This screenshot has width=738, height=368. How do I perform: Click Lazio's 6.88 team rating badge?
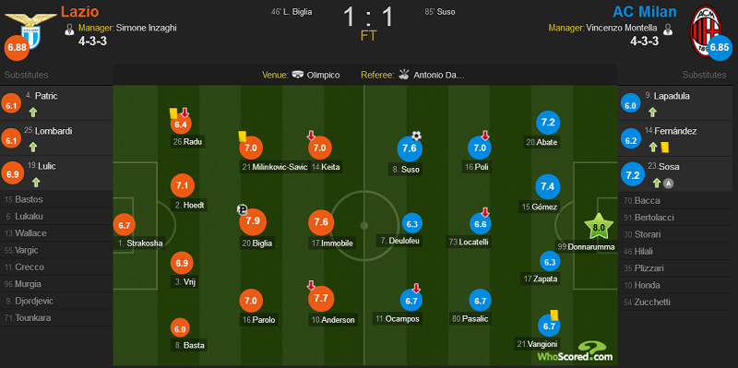coord(17,49)
